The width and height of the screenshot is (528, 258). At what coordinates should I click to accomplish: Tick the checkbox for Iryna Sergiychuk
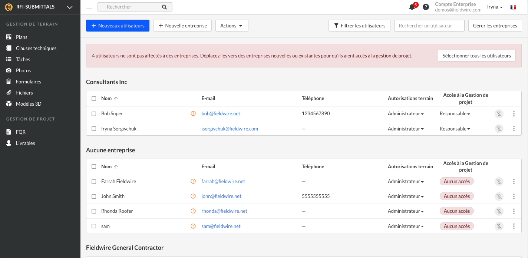[94, 129]
